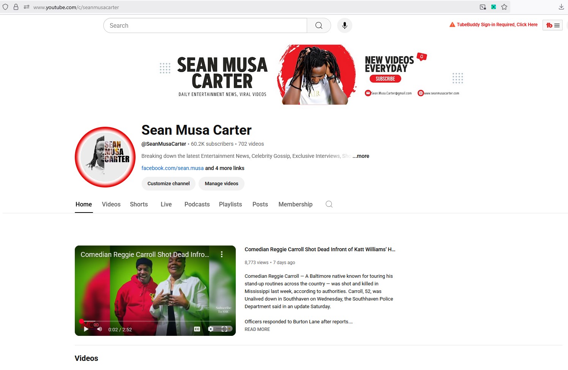This screenshot has width=568, height=370.
Task: Mute the video with the speaker icon
Action: click(99, 329)
